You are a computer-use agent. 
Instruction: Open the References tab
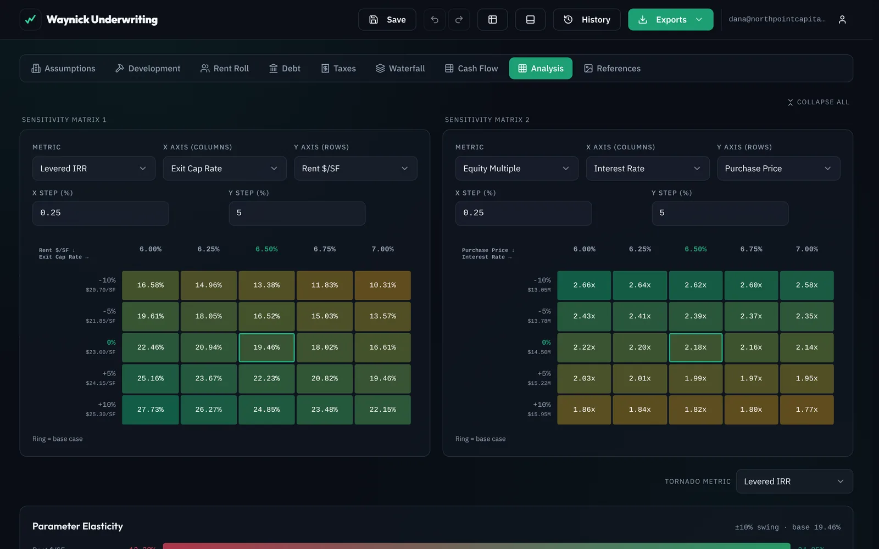tap(612, 69)
